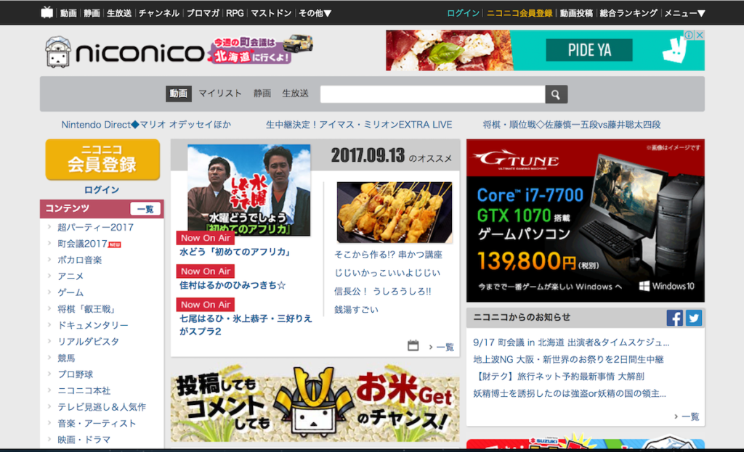Click ログイン link in top bar
744x452 pixels.
tap(463, 13)
